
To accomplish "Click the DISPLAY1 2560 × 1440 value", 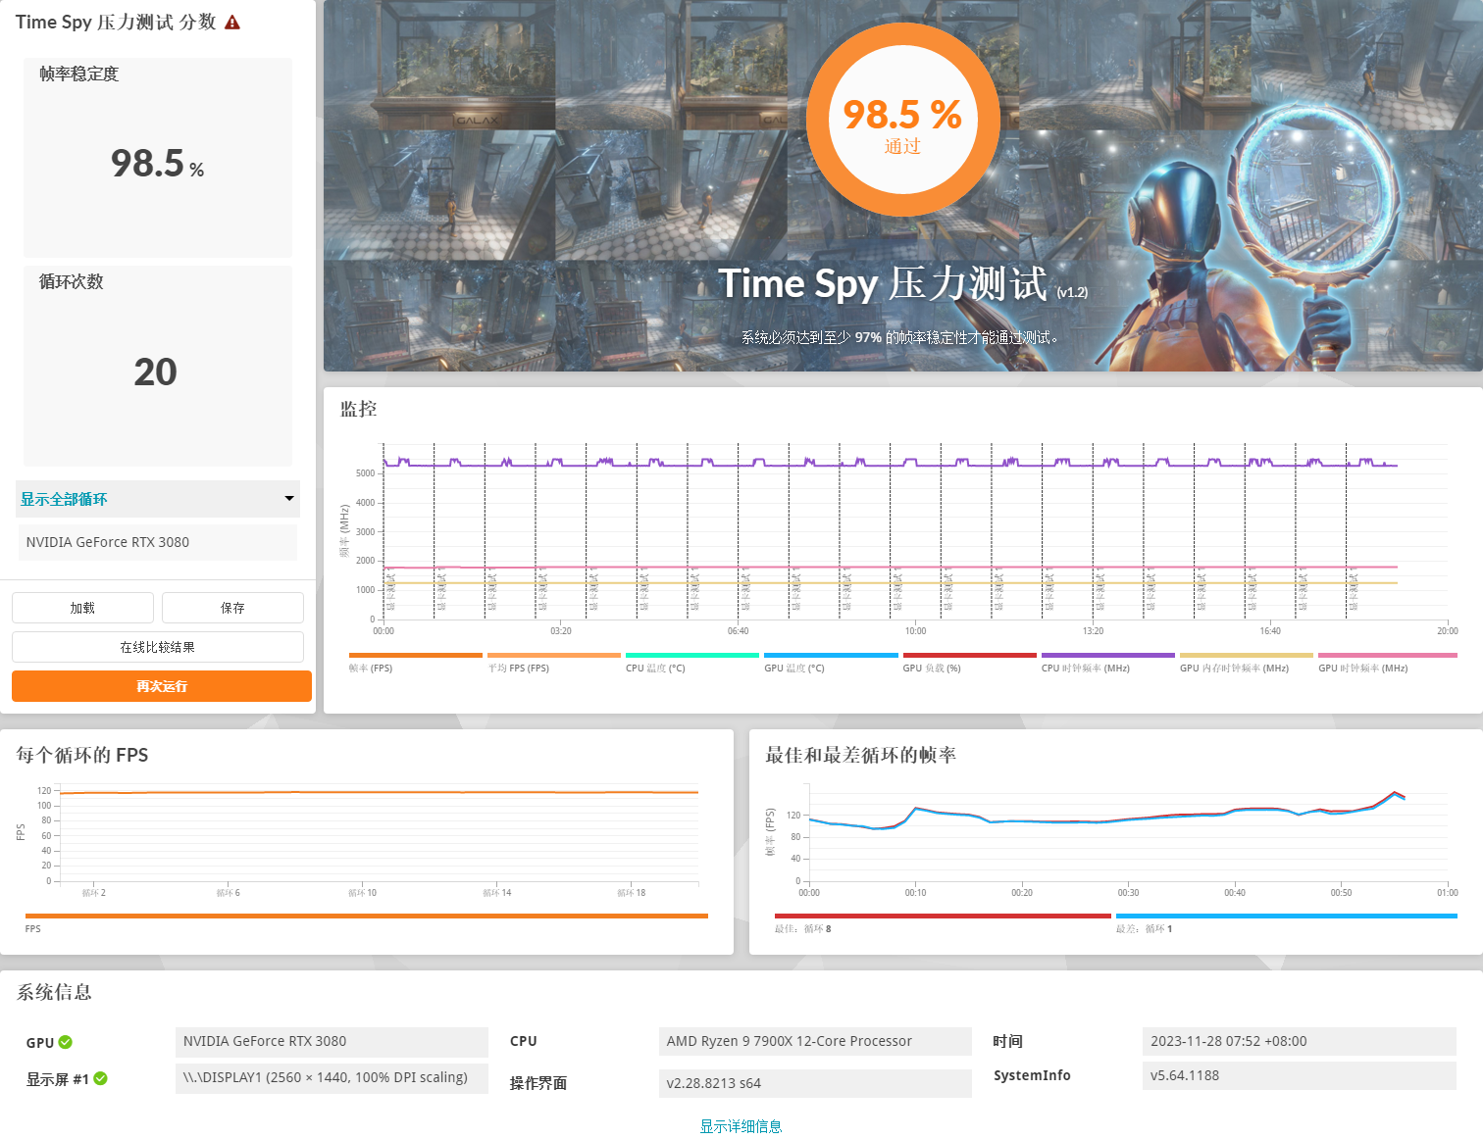I will [x=332, y=1077].
